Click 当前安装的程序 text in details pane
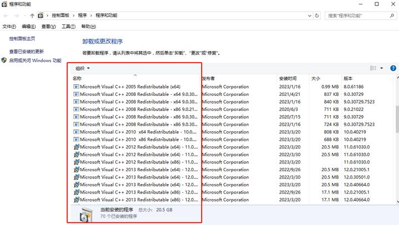 pyautogui.click(x=116, y=209)
